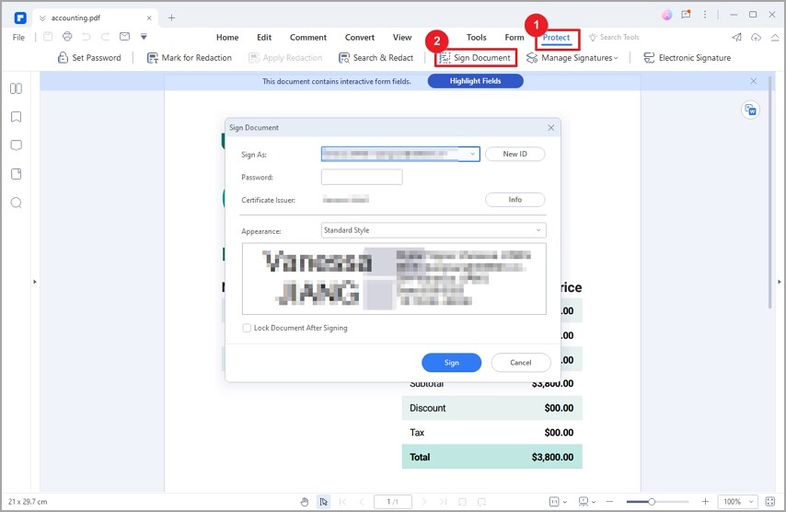This screenshot has width=786, height=512.
Task: Expand the right panel arrow
Action: [x=779, y=282]
